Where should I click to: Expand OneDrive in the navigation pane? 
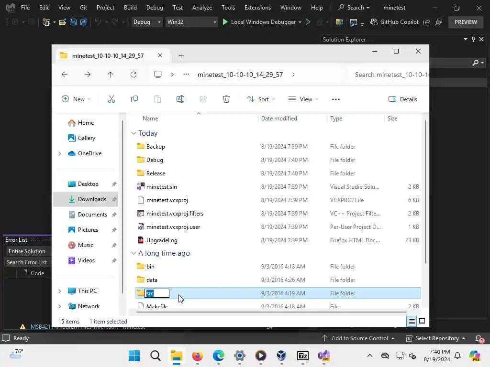pyautogui.click(x=60, y=153)
